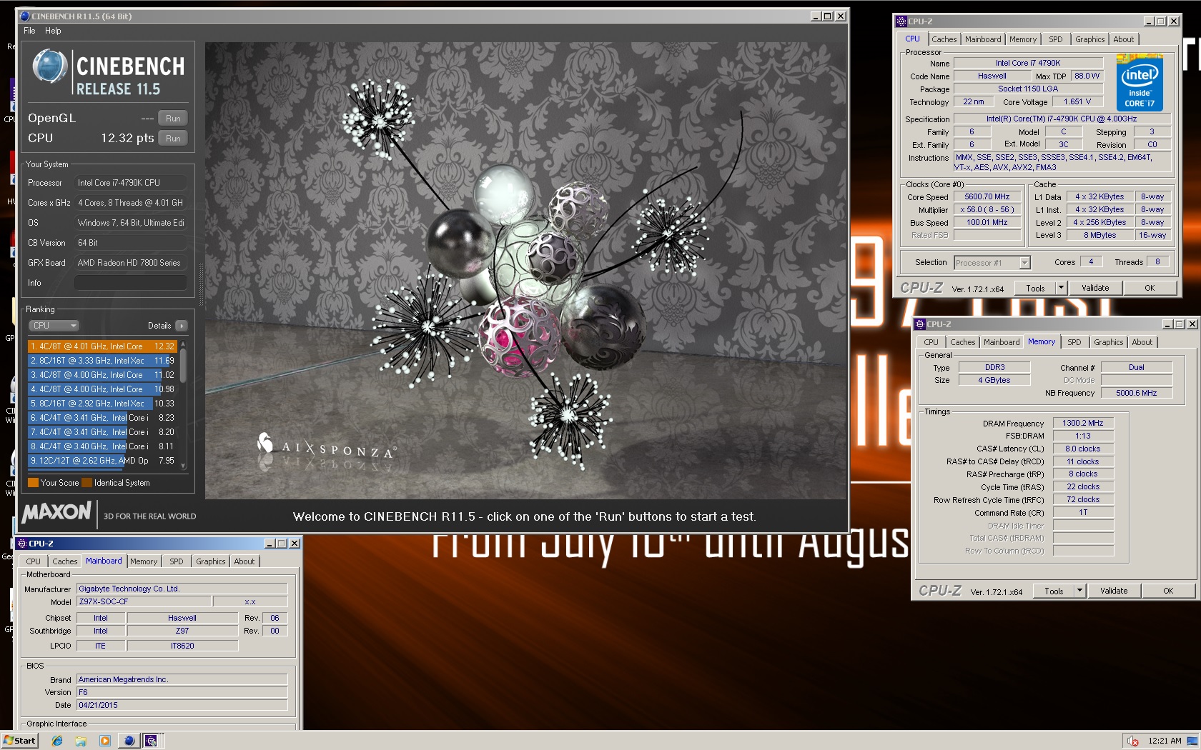Switch to CPU-Z taskbar button

pyautogui.click(x=152, y=741)
